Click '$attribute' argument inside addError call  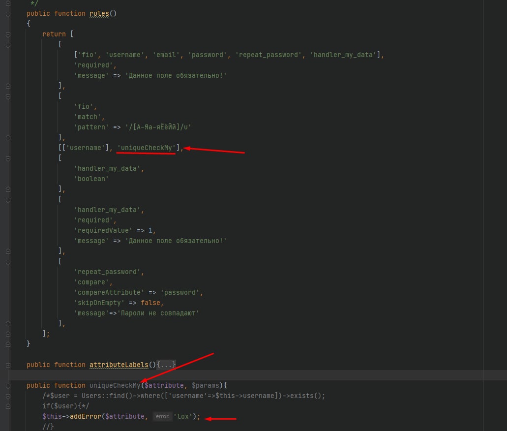tap(125, 416)
